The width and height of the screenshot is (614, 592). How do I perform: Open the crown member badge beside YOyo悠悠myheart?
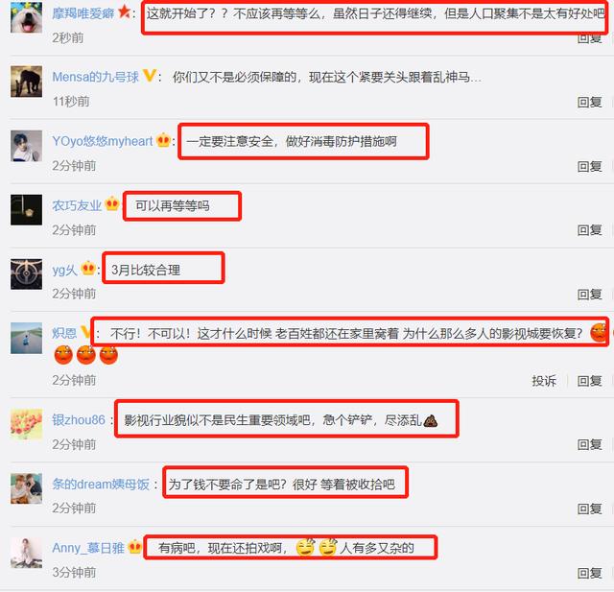[x=163, y=140]
